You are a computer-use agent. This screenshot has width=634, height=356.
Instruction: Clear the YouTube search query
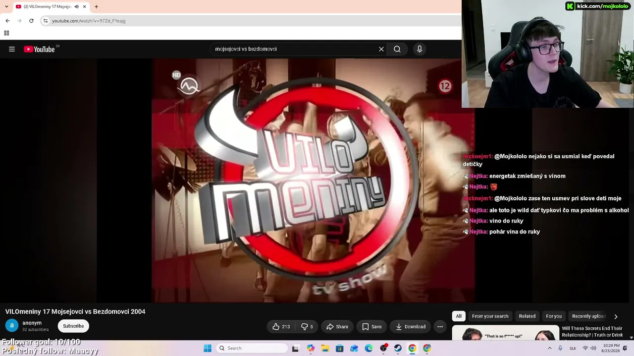pos(381,49)
